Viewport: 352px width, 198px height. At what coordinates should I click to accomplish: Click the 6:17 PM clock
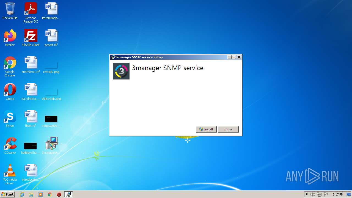[338, 194]
